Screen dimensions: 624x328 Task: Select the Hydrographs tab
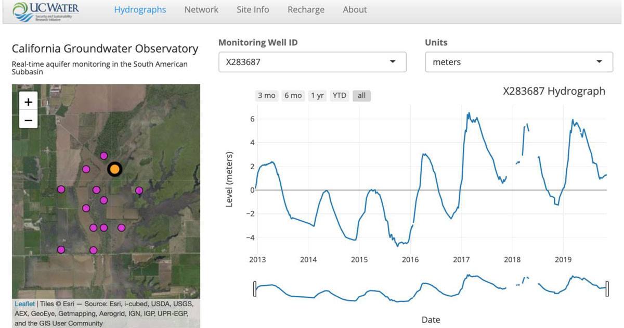140,10
